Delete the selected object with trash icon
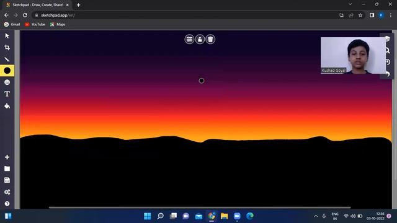Image resolution: width=397 pixels, height=223 pixels. (210, 39)
